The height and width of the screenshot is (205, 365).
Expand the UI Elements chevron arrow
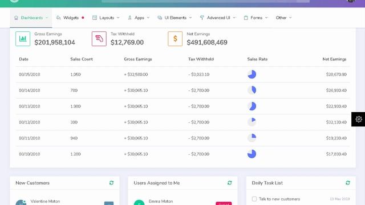pos(190,18)
